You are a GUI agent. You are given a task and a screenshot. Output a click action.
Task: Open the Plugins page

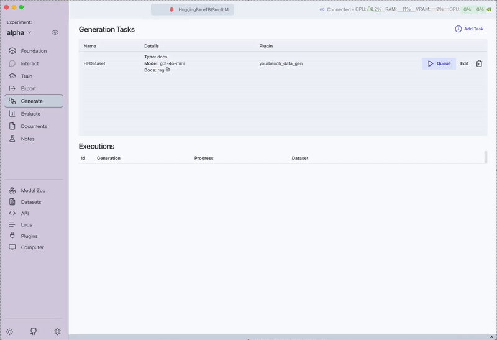[29, 236]
